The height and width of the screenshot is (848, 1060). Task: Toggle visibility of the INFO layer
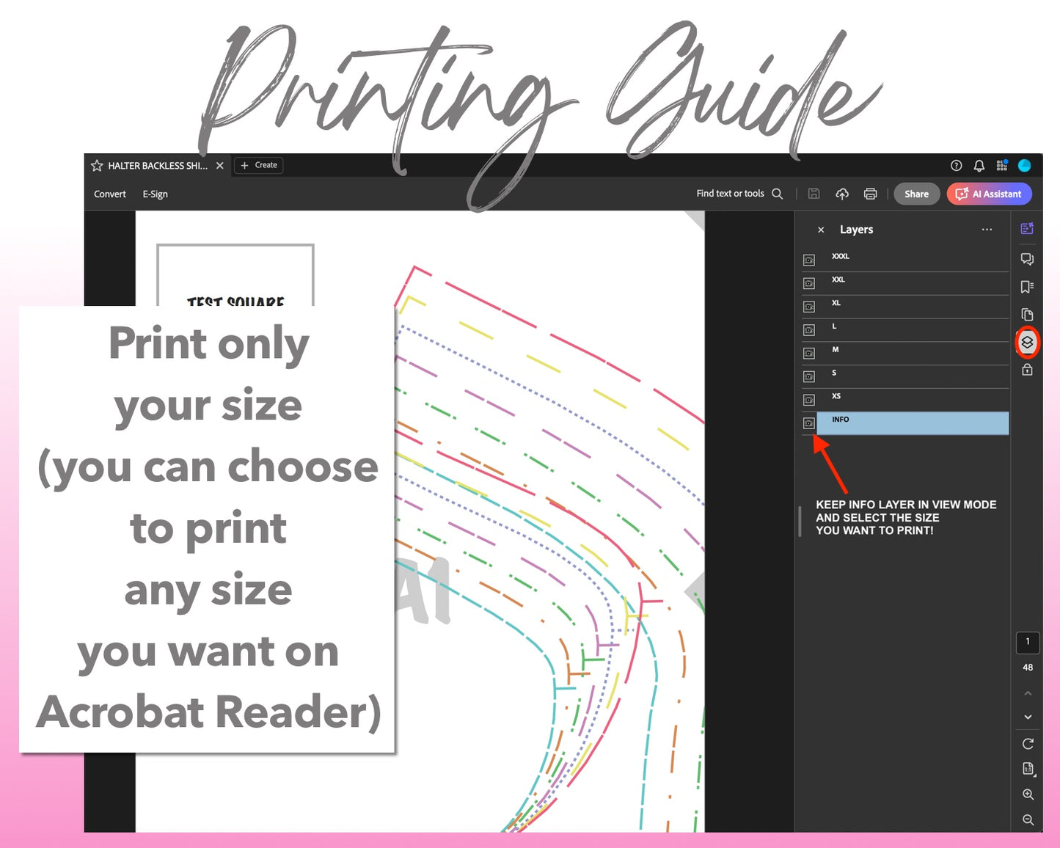[809, 423]
